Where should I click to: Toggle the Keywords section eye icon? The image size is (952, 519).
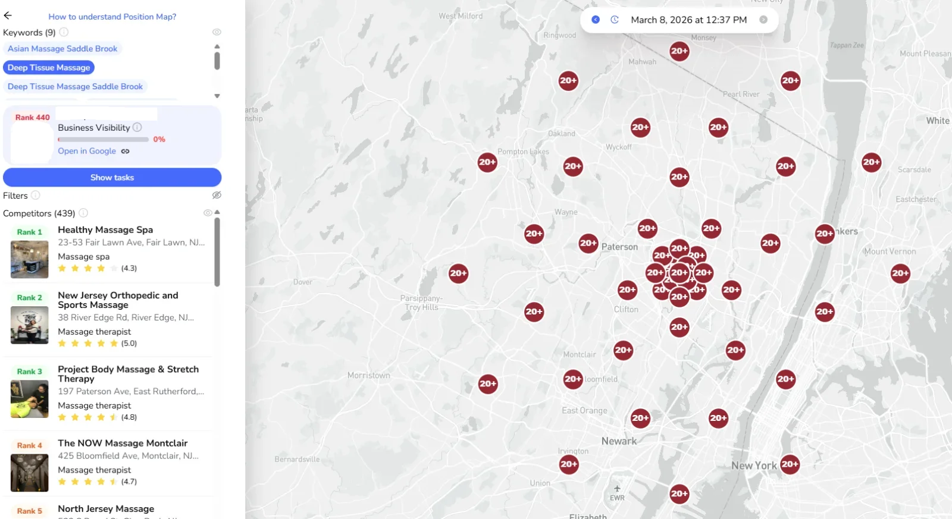(x=217, y=32)
